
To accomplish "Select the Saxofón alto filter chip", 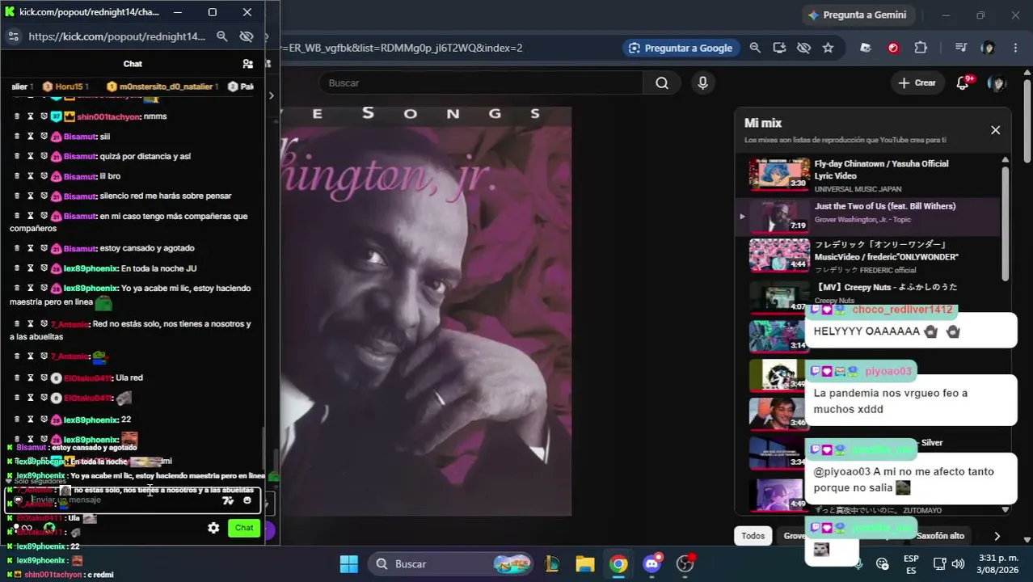I will click(941, 535).
